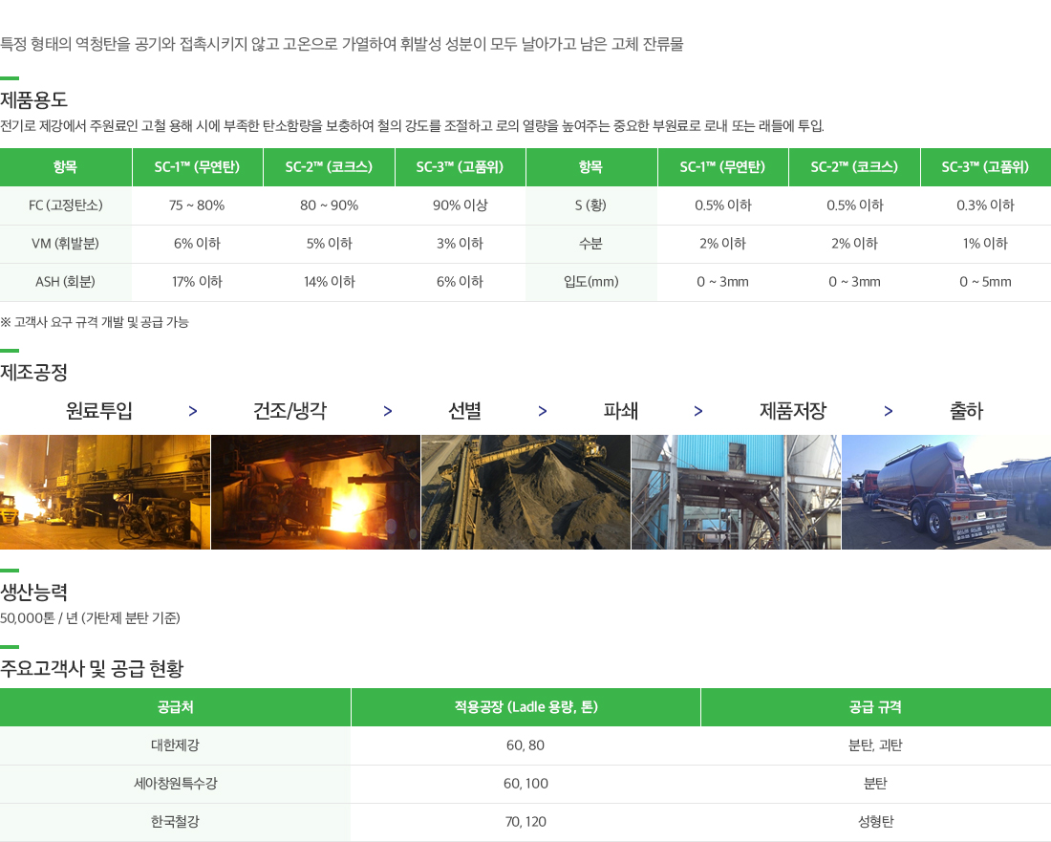This screenshot has width=1051, height=842.
Task: Click the arrow after 선별
Action: pyautogui.click(x=543, y=411)
